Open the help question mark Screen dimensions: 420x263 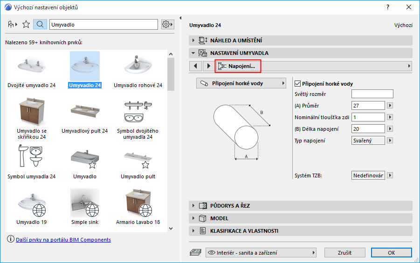click(387, 7)
